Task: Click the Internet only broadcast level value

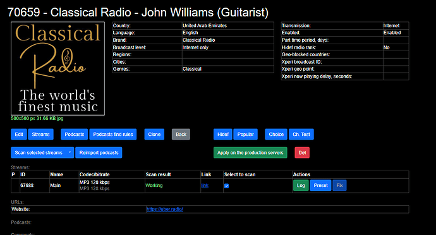Action: [195, 47]
